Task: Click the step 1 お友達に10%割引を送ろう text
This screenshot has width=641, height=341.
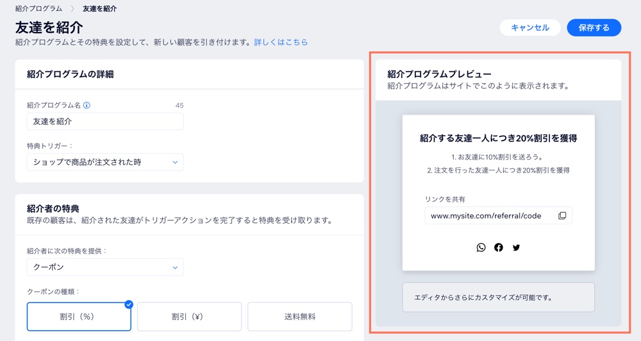Action: (x=498, y=157)
